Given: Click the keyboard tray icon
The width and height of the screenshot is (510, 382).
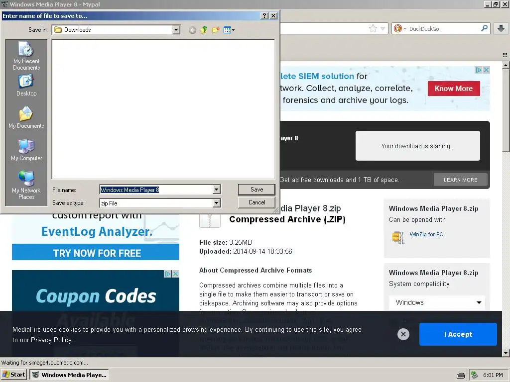Looking at the screenshot, I should [461, 375].
